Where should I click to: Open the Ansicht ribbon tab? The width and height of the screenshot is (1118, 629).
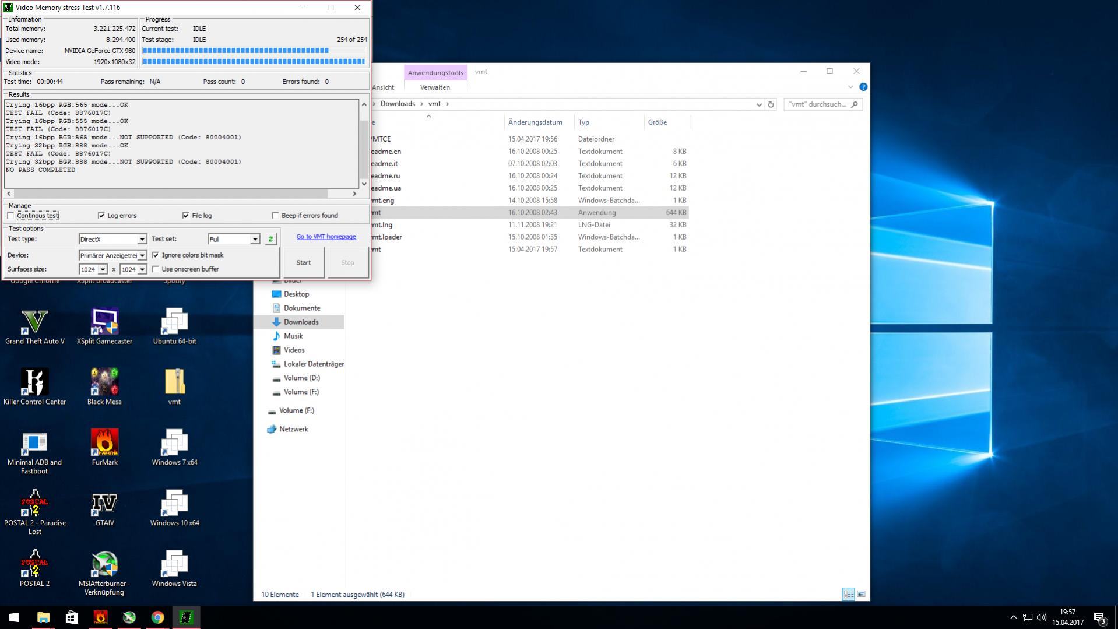coord(383,87)
